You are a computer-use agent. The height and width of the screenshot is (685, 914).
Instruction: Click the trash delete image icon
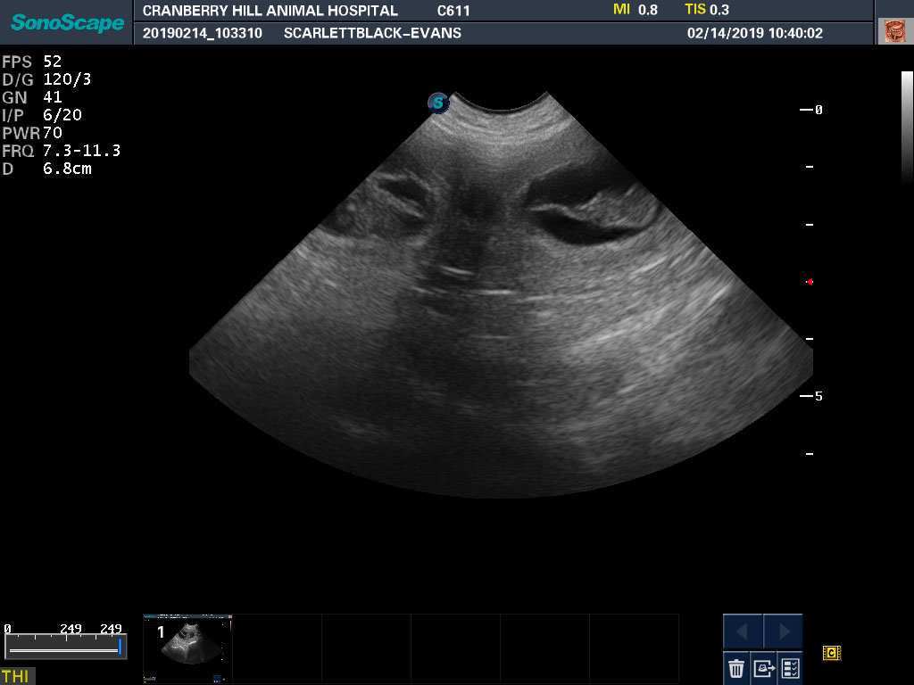coord(736,667)
